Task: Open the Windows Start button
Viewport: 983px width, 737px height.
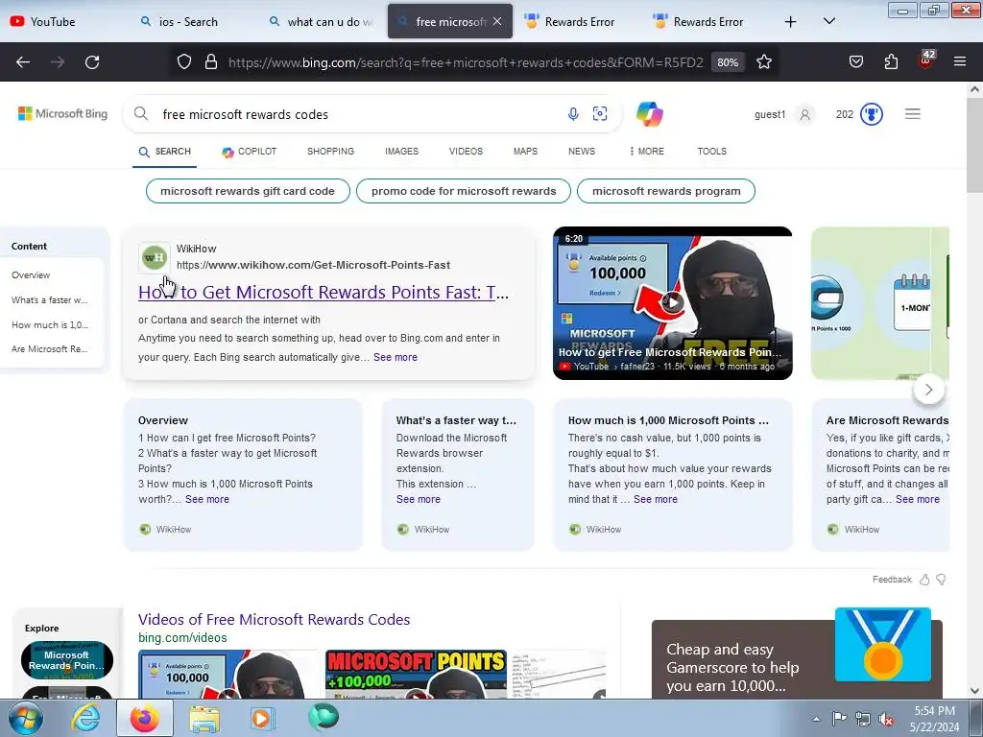Action: point(26,719)
